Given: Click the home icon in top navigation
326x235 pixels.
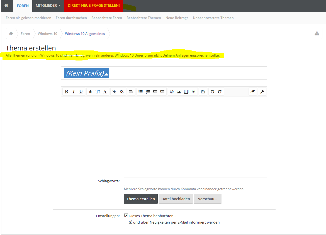Looking at the screenshot, I should pyautogui.click(x=6, y=5).
